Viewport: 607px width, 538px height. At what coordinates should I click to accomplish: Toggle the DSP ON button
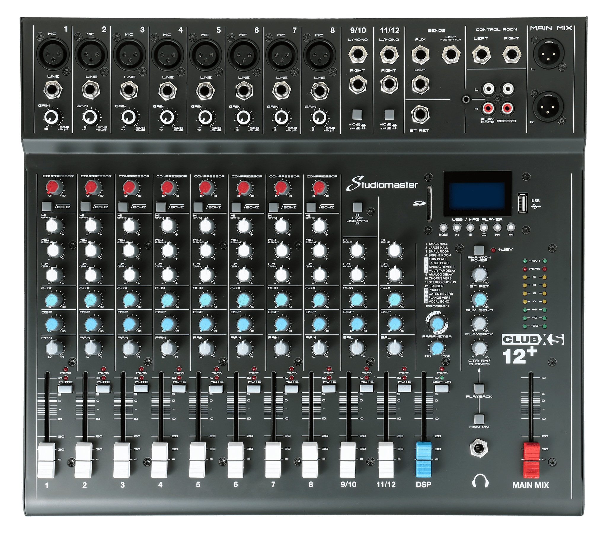coord(442,389)
